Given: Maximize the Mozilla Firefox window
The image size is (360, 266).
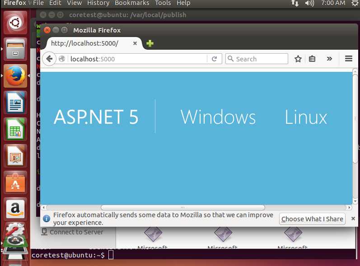Looking at the screenshot, I should (65, 30).
